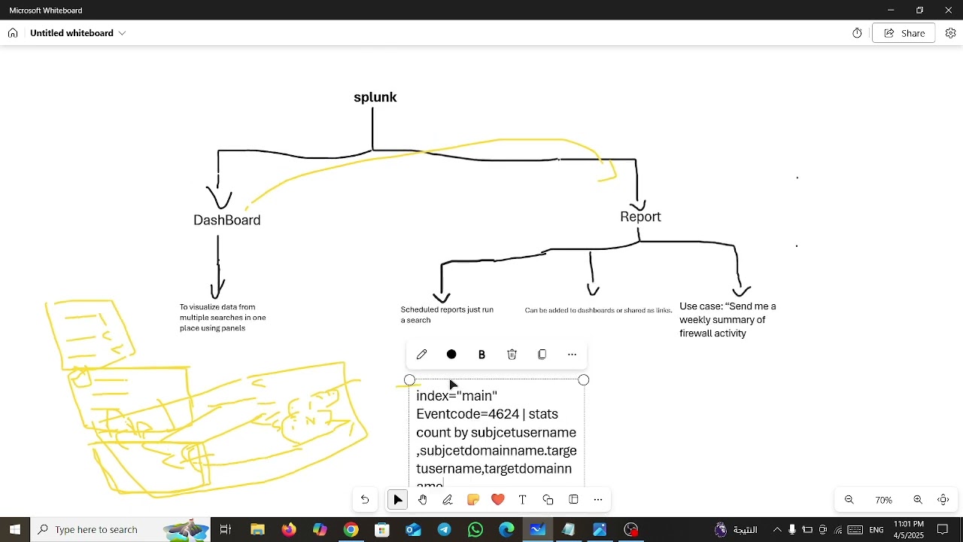This screenshot has height=542, width=963.
Task: Open Google Chrome from taskbar
Action: pos(351,530)
